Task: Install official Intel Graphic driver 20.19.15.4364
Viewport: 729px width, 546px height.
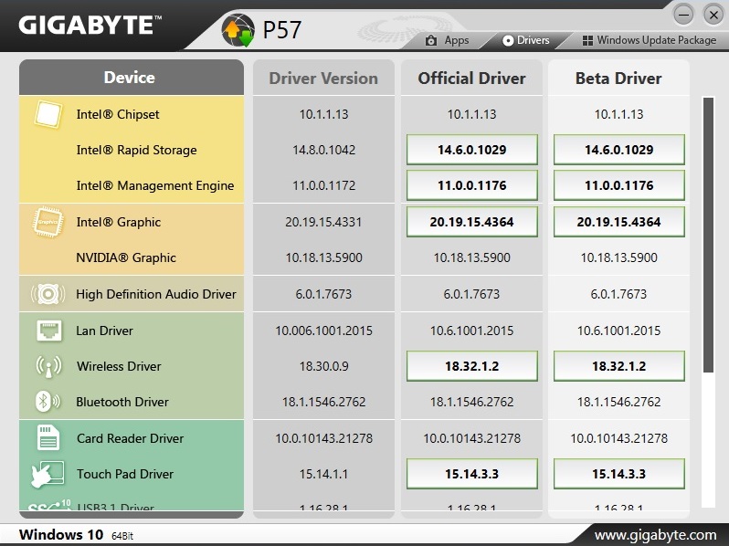Action: tap(472, 222)
